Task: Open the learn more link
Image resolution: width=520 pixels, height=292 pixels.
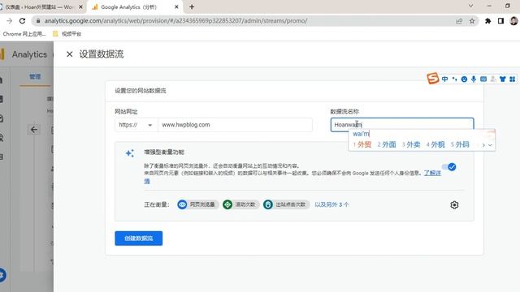Action: coord(432,173)
